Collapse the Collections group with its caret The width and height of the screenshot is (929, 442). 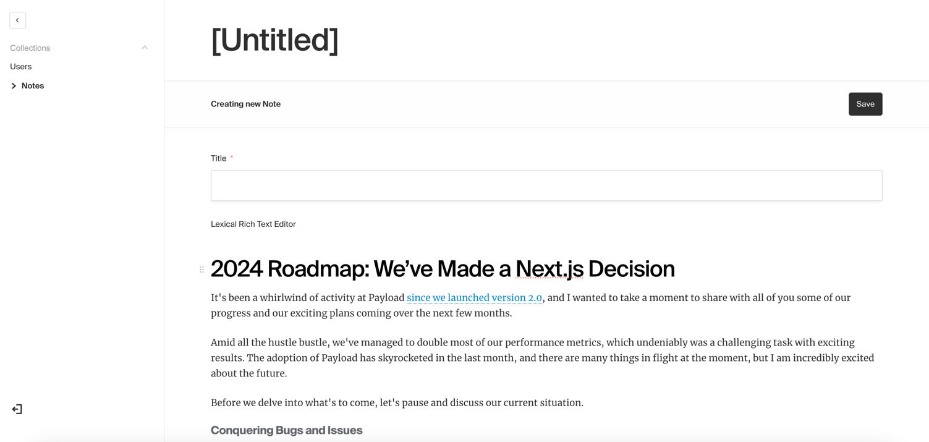pyautogui.click(x=145, y=48)
